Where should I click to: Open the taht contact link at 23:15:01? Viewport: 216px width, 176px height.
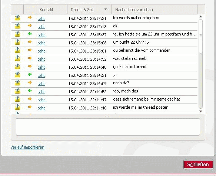[41, 51]
